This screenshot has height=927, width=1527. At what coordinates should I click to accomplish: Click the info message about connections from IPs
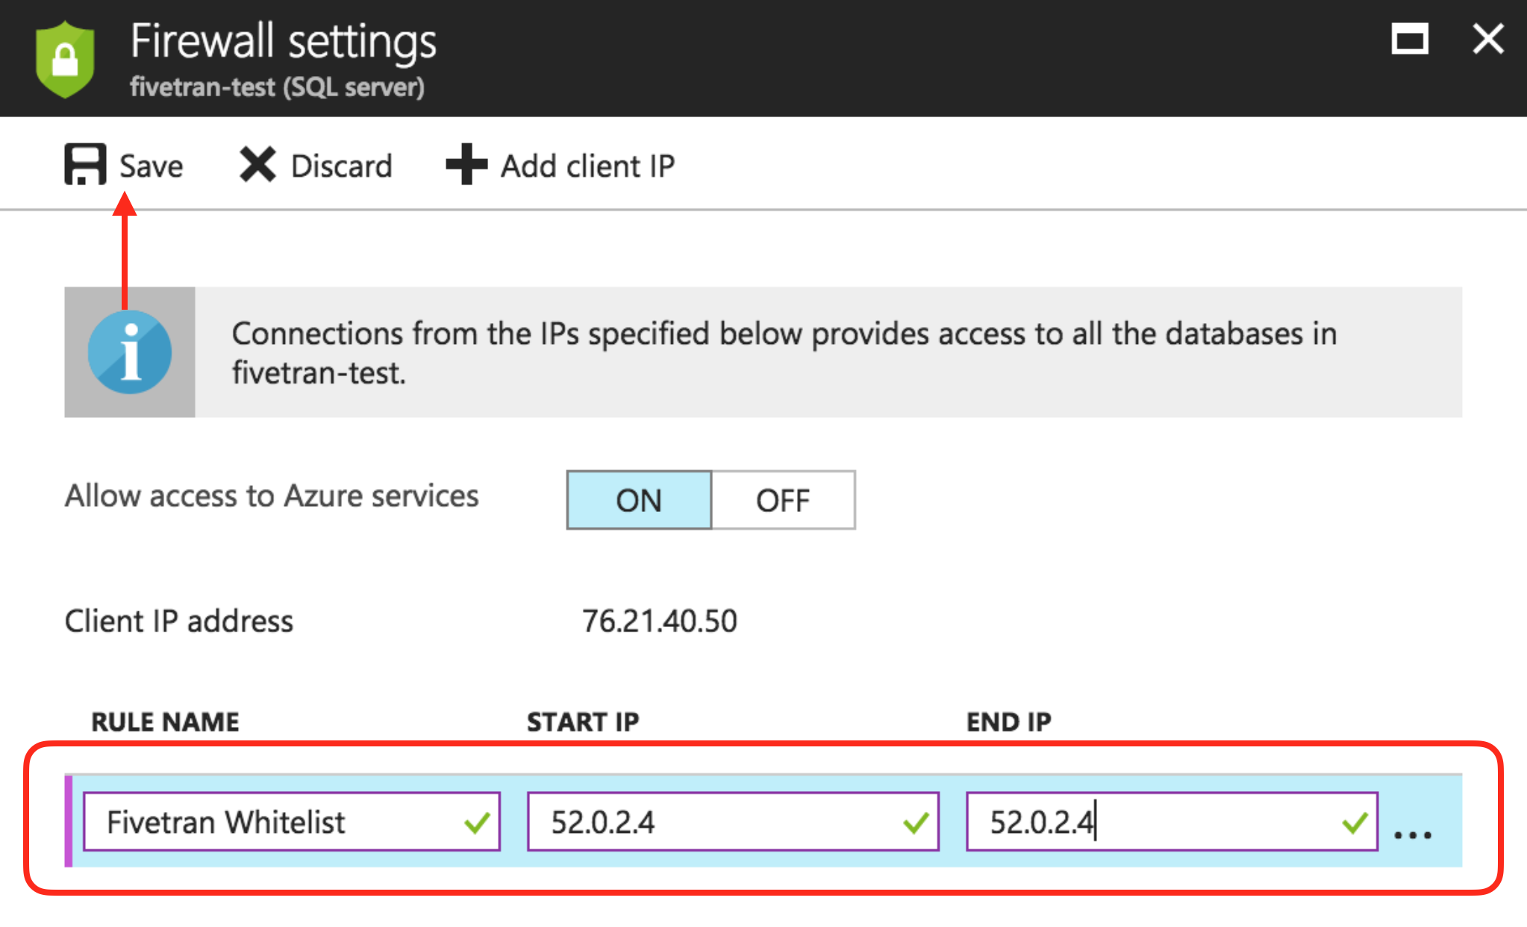[784, 352]
